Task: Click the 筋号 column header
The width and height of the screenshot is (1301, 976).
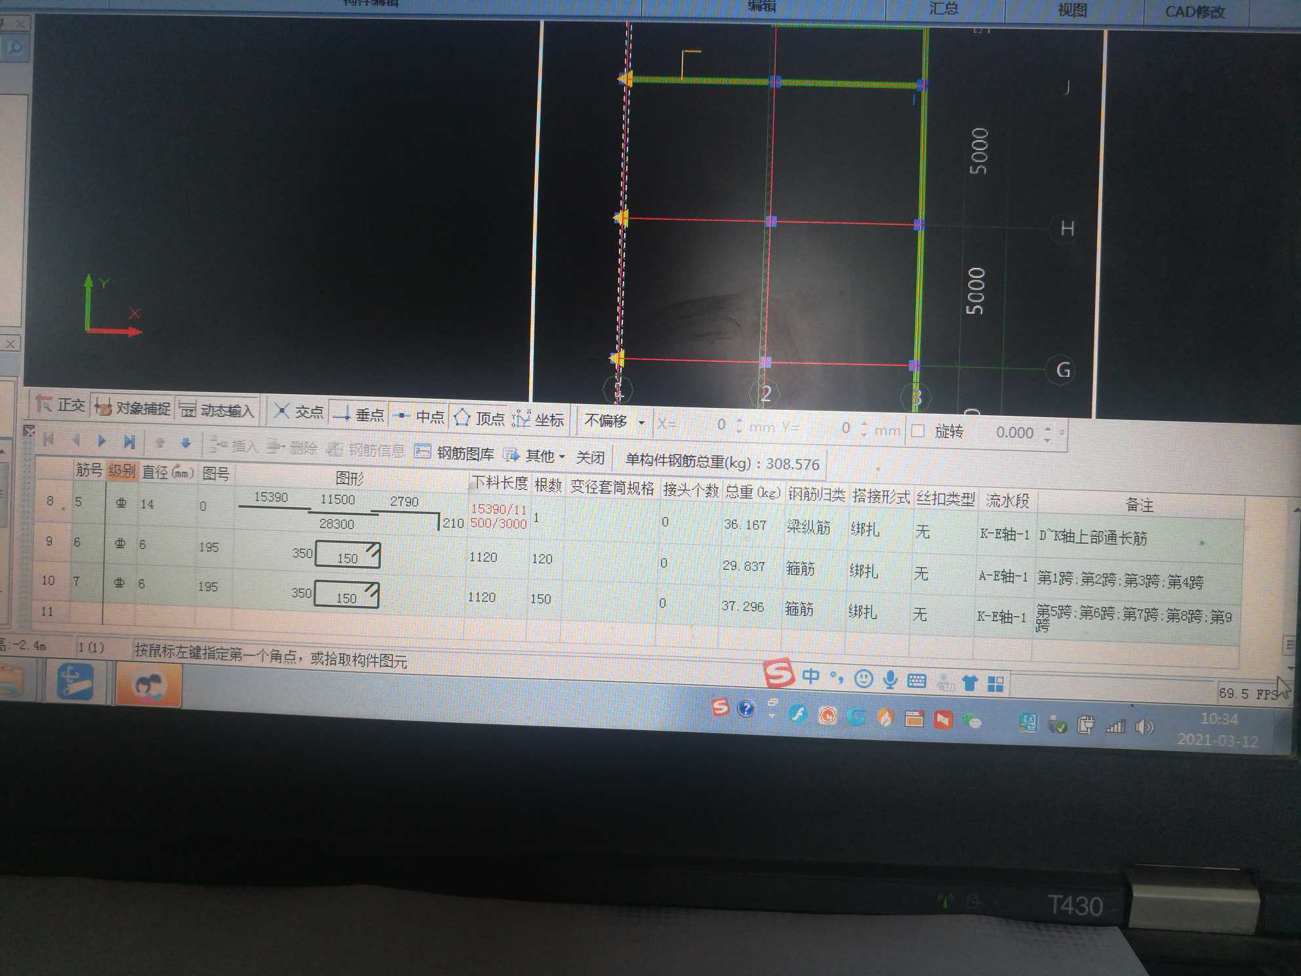Action: pos(89,469)
